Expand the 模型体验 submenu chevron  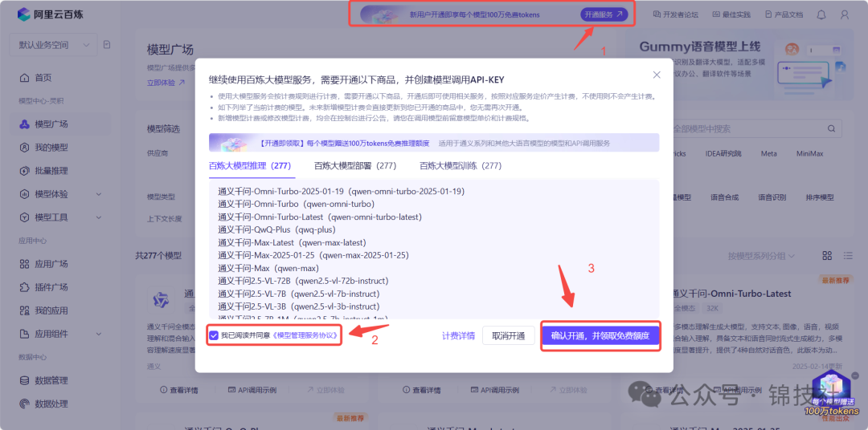click(x=99, y=194)
